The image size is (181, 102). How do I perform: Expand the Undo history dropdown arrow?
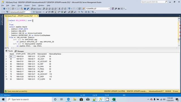(x=72, y=9)
